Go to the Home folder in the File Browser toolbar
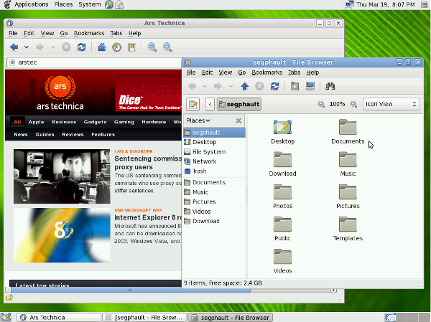431x322 pixels. click(295, 87)
